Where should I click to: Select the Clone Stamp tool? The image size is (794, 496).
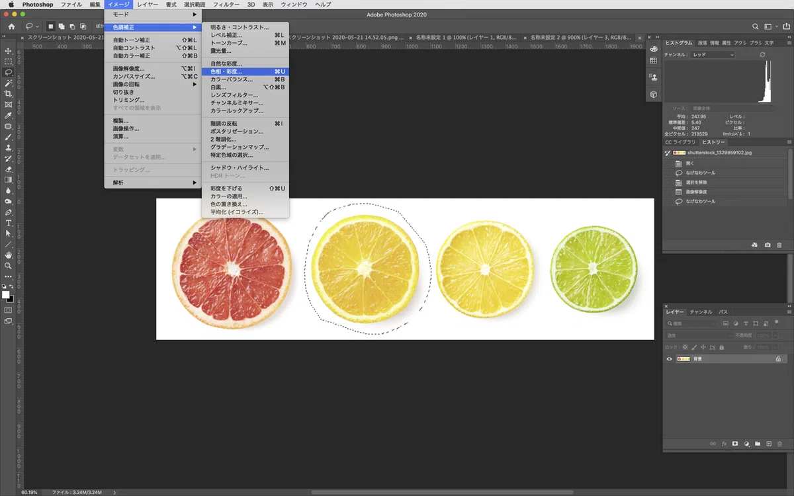pyautogui.click(x=9, y=147)
